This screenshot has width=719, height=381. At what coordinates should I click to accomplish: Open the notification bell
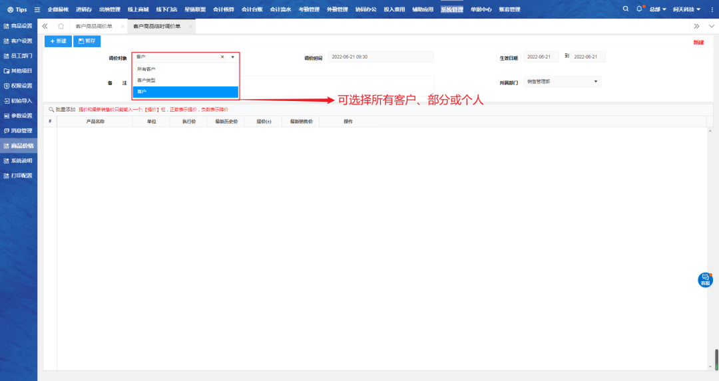tap(639, 9)
